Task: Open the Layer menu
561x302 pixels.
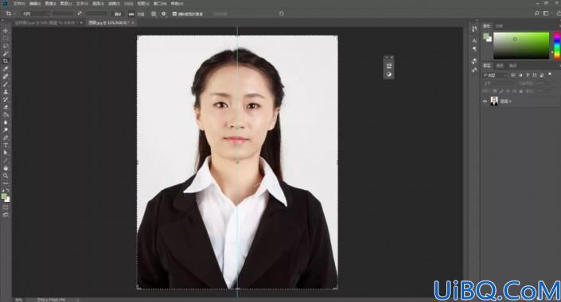Action: point(66,3)
